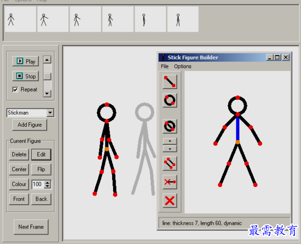Click the Add Figure button
This screenshot has height=244, width=301.
pyautogui.click(x=30, y=125)
